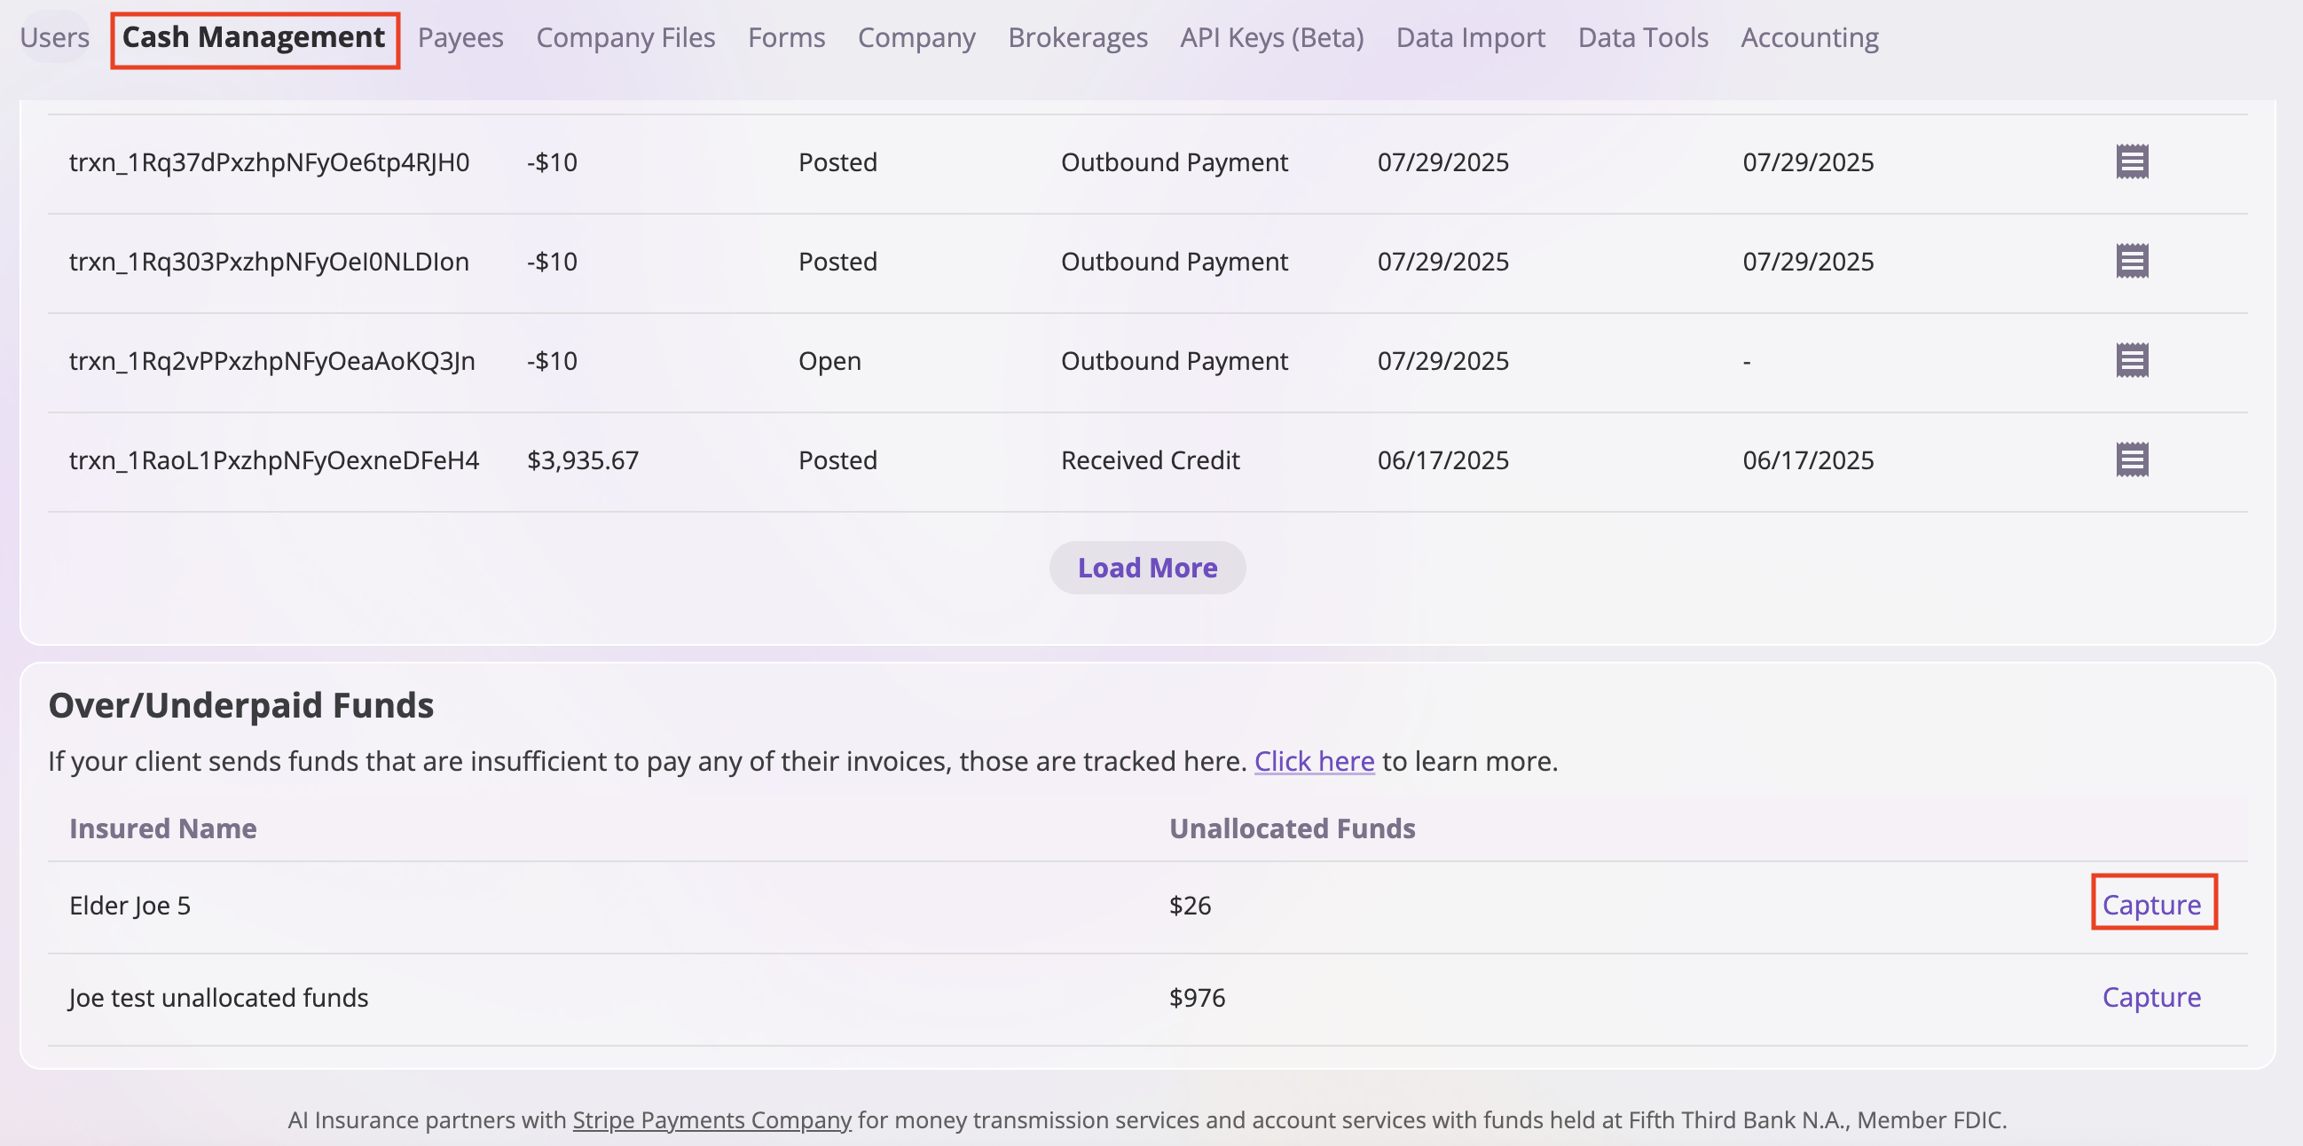Open the Data Tools tab
The width and height of the screenshot is (2303, 1146).
click(x=1642, y=37)
